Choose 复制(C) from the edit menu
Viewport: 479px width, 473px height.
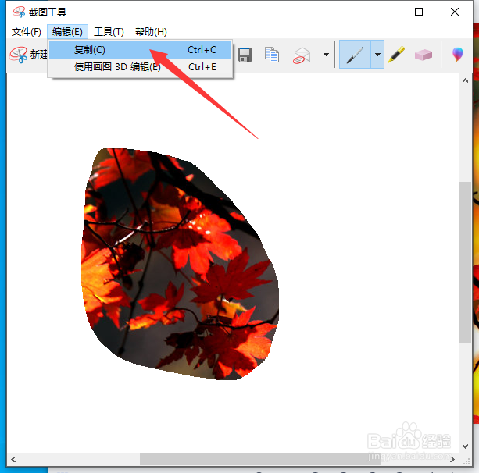pos(140,50)
